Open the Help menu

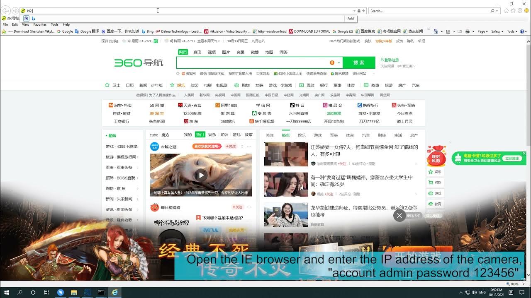(66, 24)
